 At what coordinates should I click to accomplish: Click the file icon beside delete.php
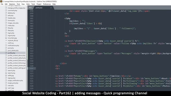(x=6, y=13)
